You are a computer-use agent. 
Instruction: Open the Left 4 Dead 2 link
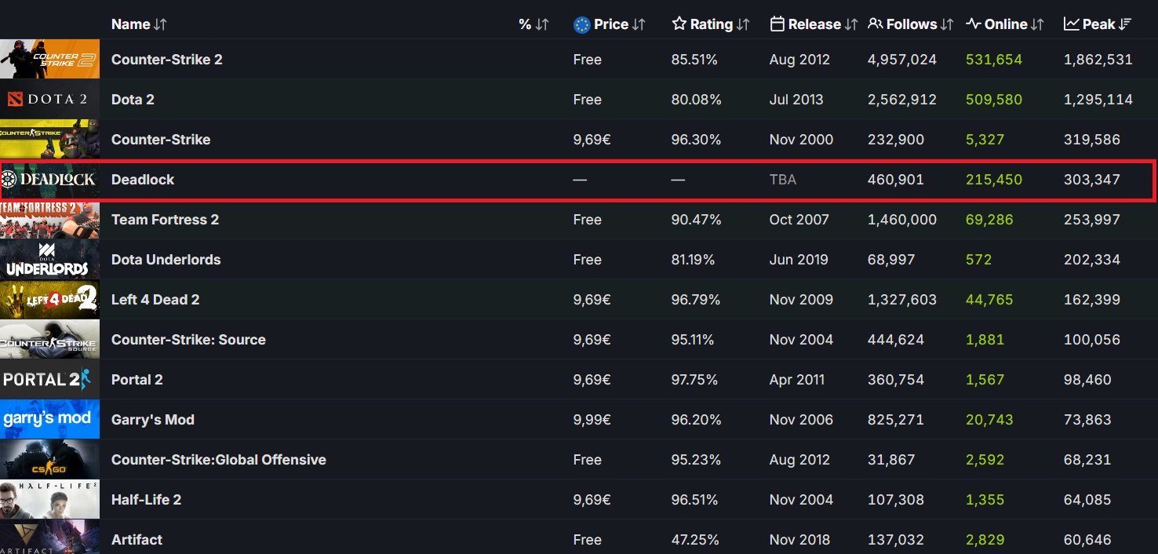point(155,300)
